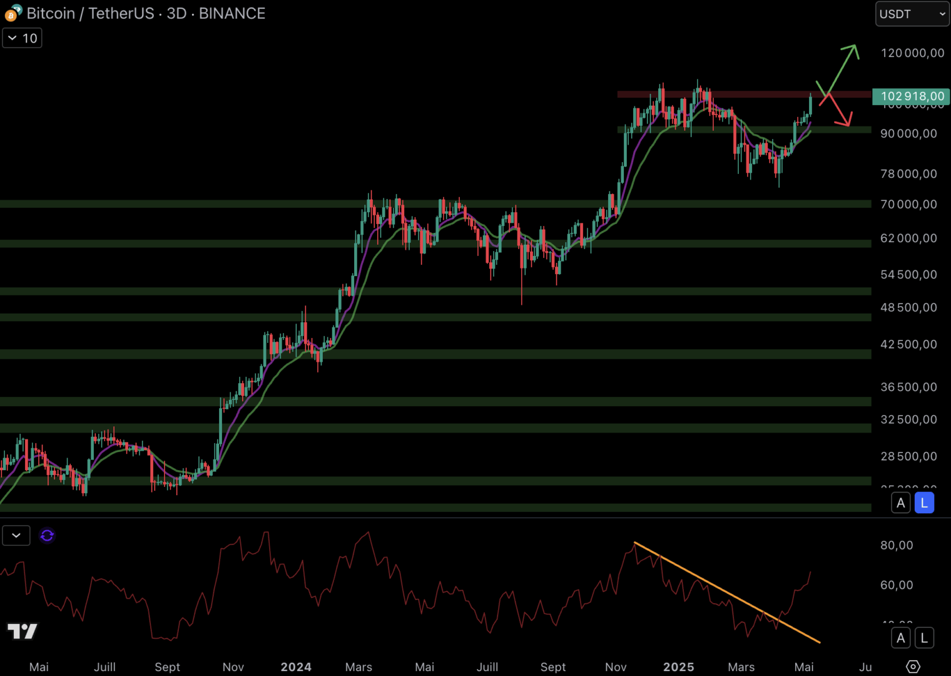Click the 102 918,00 current price label
Image resolution: width=951 pixels, height=676 pixels.
click(x=912, y=96)
